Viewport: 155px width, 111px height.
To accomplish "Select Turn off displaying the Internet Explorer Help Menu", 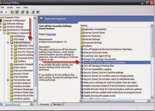I will tap(108, 49).
